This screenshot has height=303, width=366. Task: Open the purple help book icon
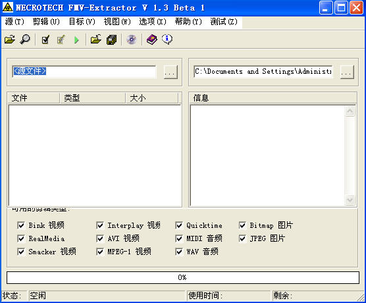[152, 40]
